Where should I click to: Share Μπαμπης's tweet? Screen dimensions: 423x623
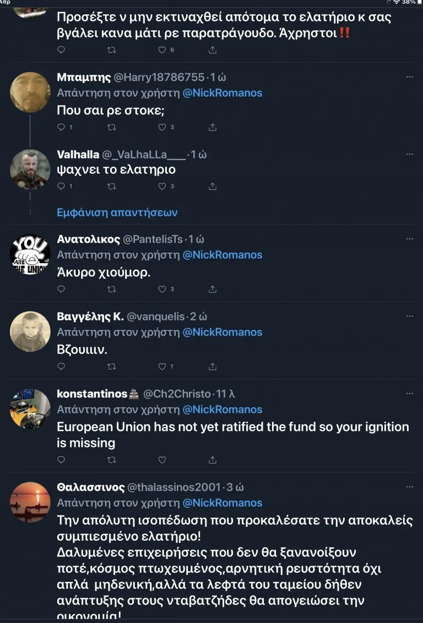pyautogui.click(x=213, y=127)
